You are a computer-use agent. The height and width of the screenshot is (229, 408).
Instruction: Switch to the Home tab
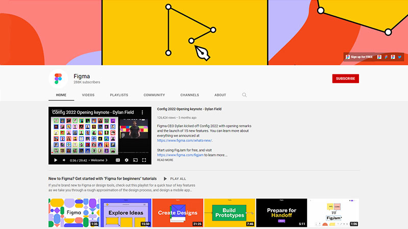coord(61,95)
